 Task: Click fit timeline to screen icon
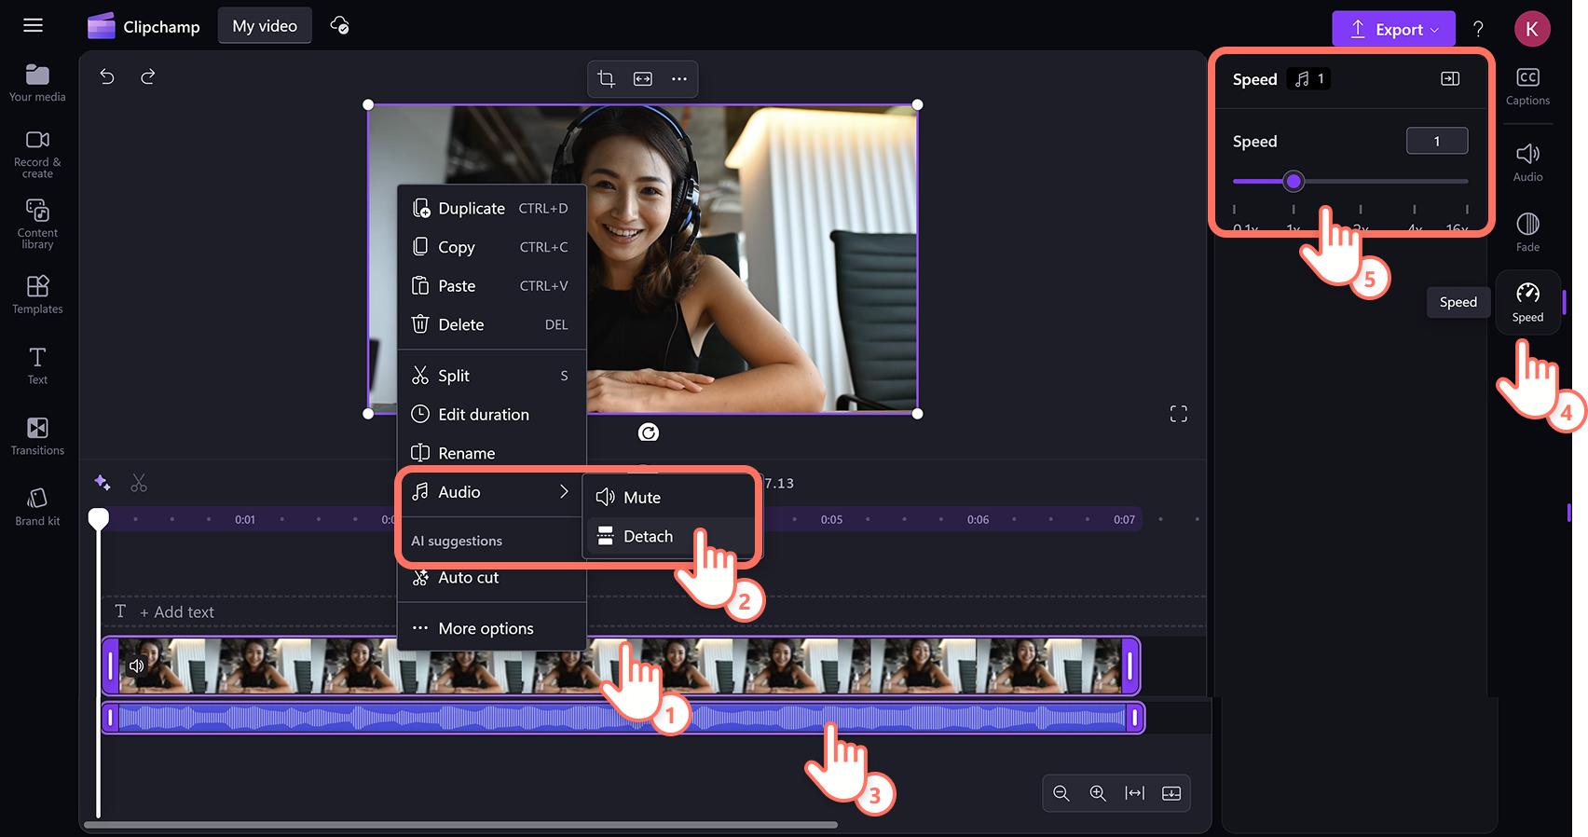point(1134,793)
